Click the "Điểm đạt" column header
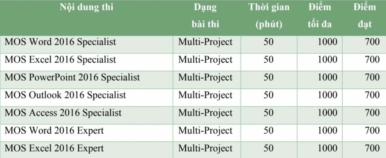Screen dimensions: 386x158 [x=365, y=16]
